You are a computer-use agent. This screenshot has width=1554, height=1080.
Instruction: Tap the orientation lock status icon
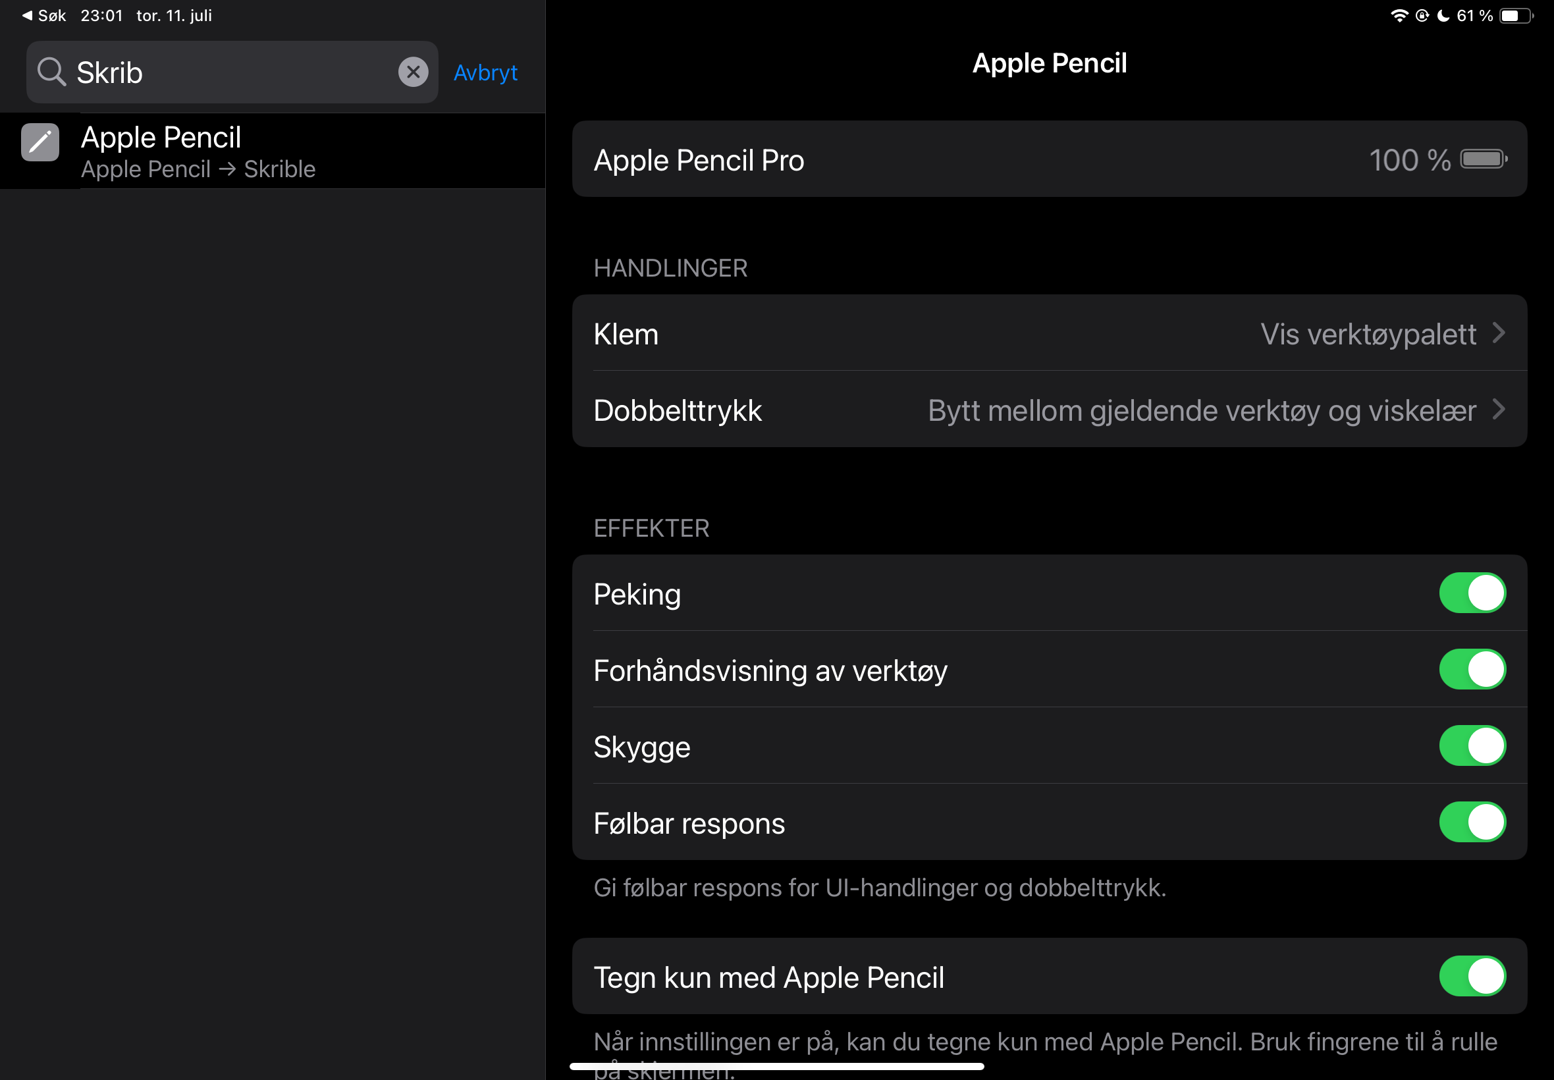click(1422, 15)
